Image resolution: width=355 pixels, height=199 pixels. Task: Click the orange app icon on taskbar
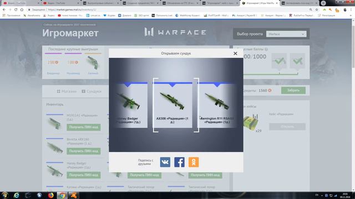[x=74, y=195]
